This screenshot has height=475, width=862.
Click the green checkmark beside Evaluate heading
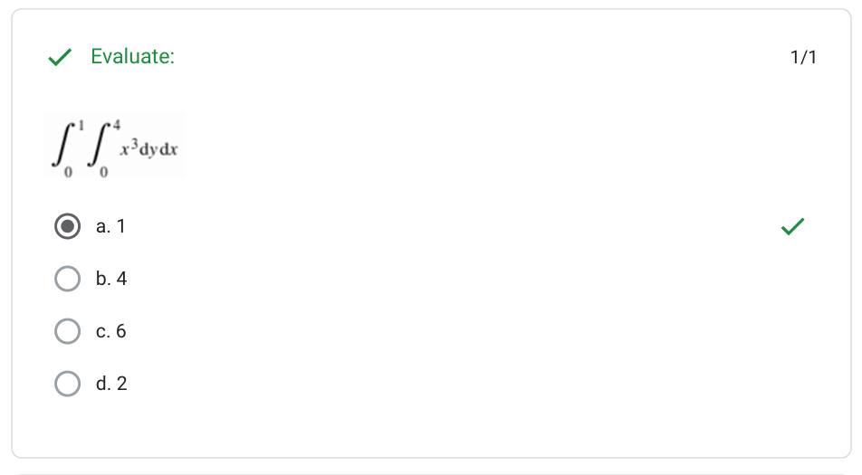[60, 57]
